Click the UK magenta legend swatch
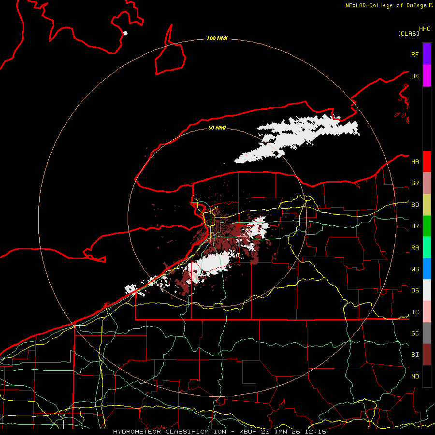The height and width of the screenshot is (435, 435). click(x=427, y=76)
